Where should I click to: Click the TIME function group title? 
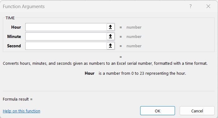pyautogui.click(x=10, y=18)
